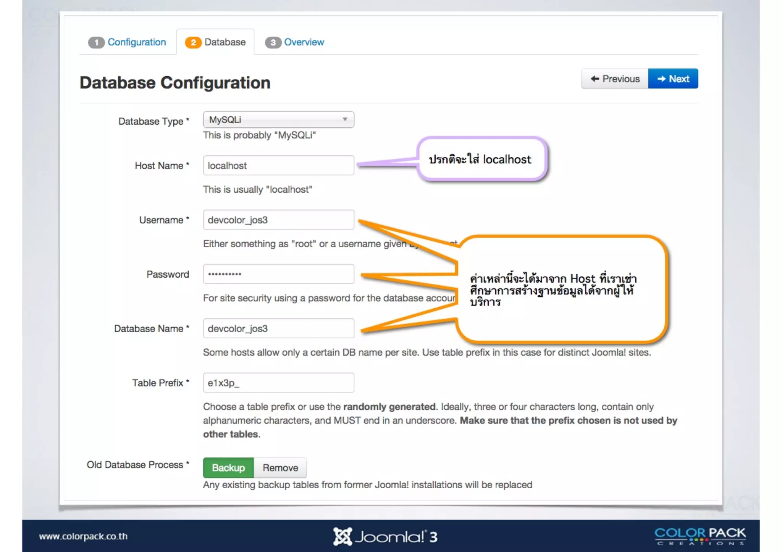Expand the MySQLi database type selector

(x=278, y=119)
